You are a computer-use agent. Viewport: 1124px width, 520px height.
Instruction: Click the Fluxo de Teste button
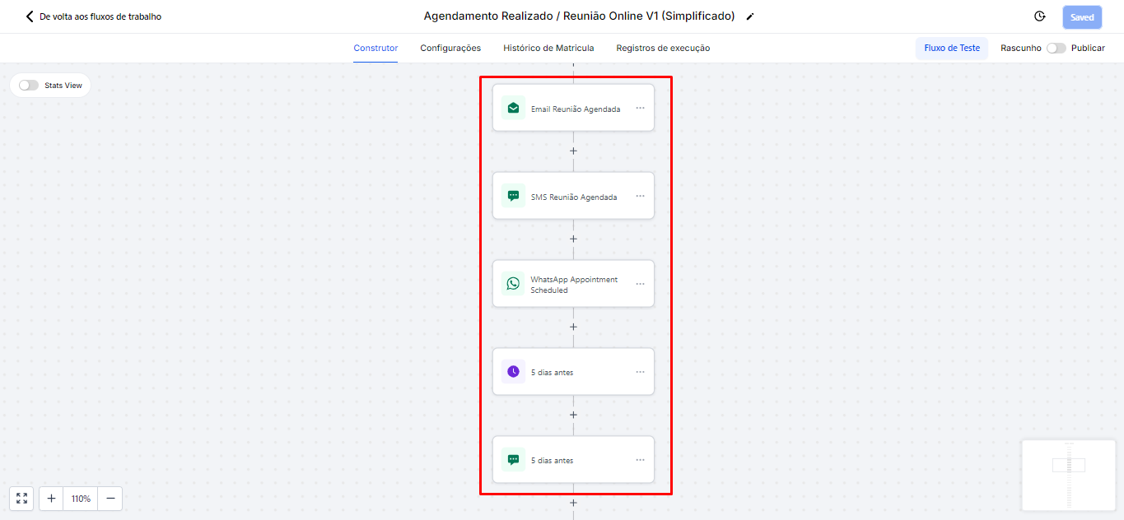952,48
